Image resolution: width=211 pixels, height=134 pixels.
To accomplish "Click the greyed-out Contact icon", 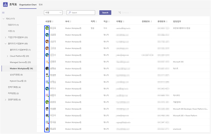I will (x=119, y=13).
